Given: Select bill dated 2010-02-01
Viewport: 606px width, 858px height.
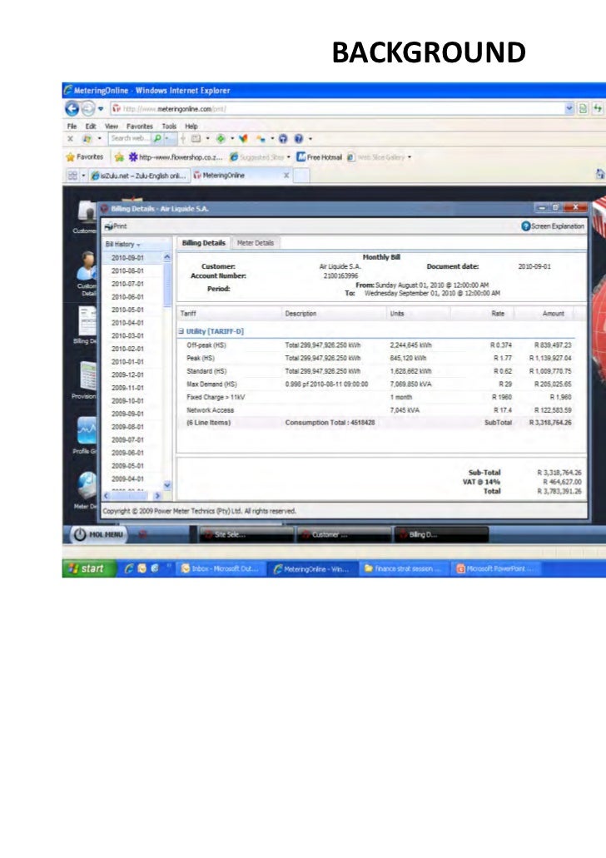Looking at the screenshot, I should (x=127, y=349).
